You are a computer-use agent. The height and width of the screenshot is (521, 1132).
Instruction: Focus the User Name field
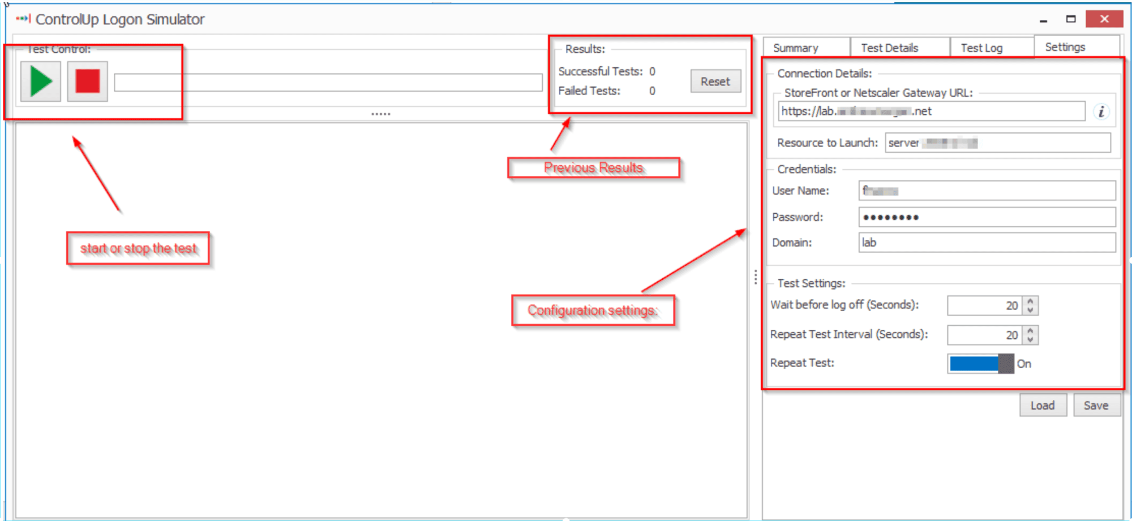[x=987, y=191]
